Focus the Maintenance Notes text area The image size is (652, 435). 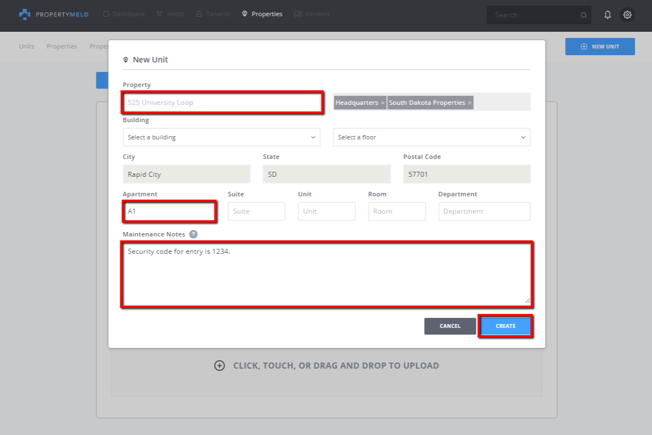(x=327, y=274)
